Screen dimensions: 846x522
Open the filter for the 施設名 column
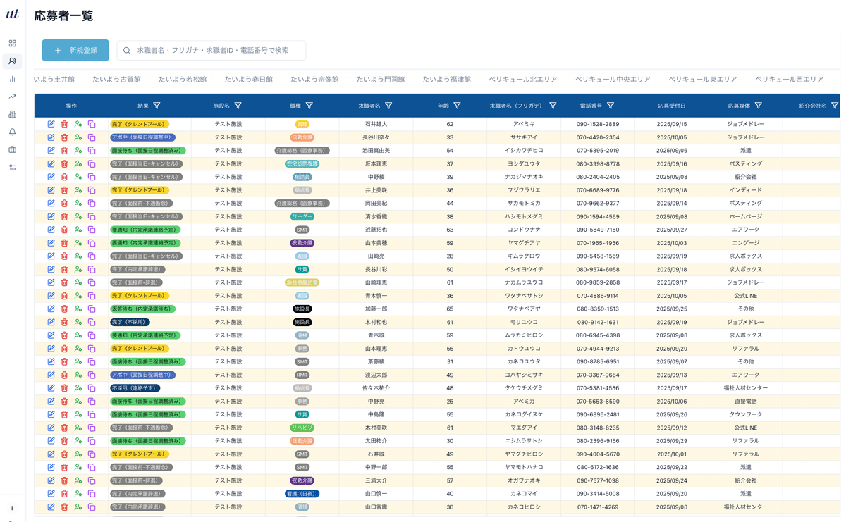(x=238, y=106)
